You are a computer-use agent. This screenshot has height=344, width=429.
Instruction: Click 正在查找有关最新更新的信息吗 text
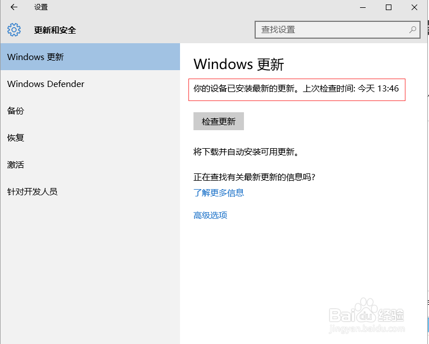click(255, 177)
